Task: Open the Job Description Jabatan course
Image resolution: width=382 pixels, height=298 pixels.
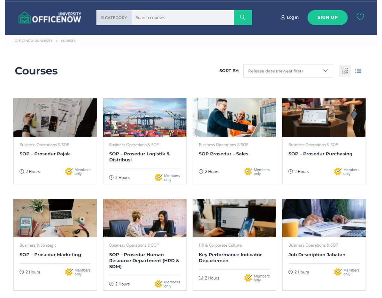Action: (317, 254)
